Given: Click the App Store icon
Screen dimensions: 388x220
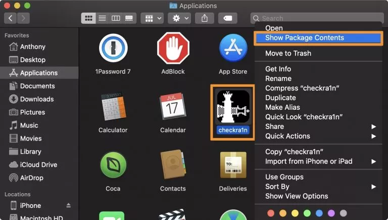Looking at the screenshot, I should click(x=233, y=48).
